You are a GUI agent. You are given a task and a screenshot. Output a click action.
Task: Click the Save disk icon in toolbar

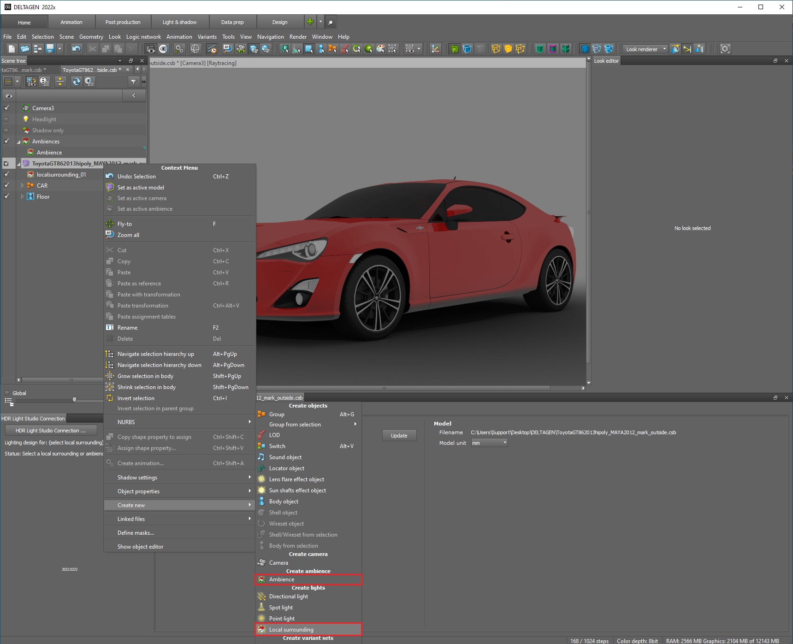50,49
